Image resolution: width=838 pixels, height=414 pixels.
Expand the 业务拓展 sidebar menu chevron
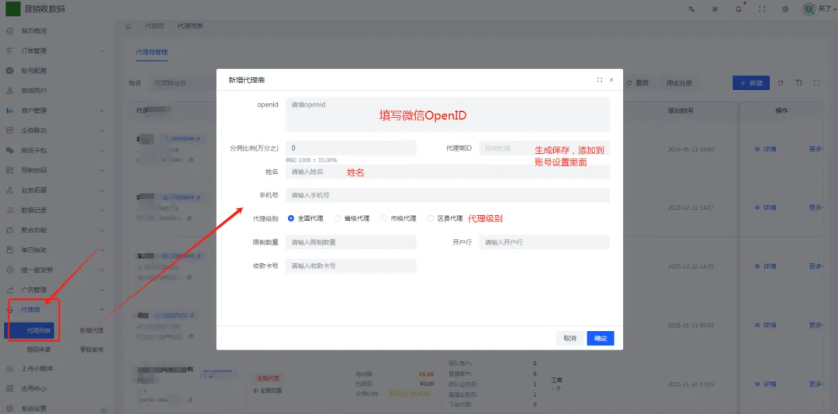pos(102,190)
